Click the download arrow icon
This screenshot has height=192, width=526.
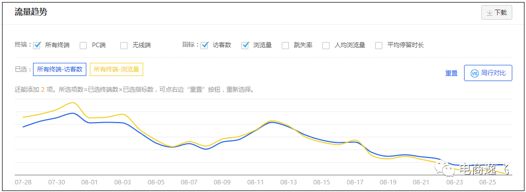(x=489, y=13)
